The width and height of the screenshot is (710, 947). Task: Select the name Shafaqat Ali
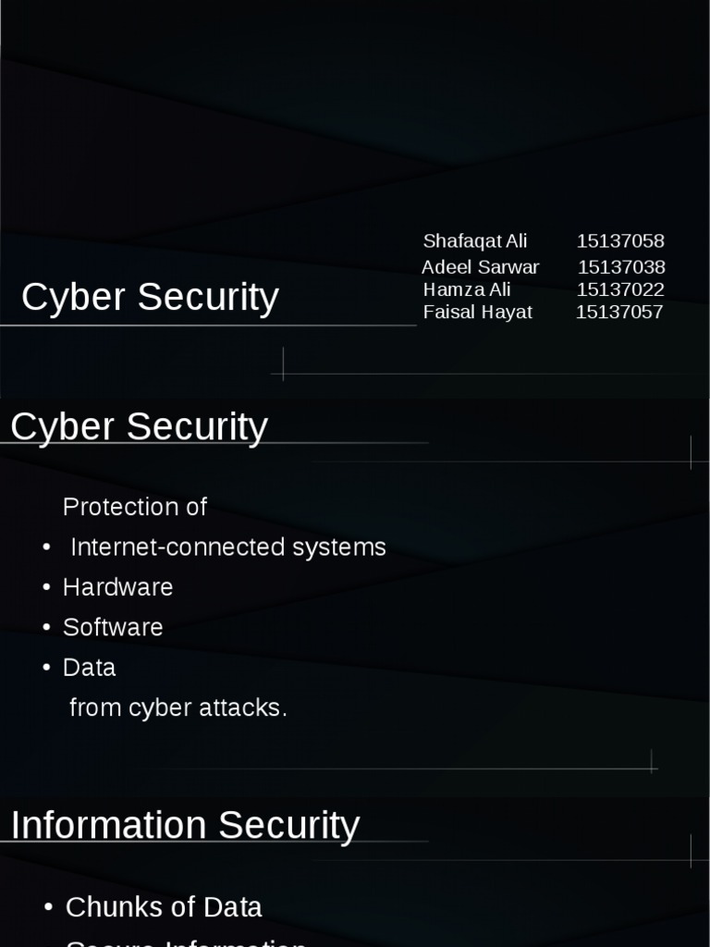pos(475,241)
